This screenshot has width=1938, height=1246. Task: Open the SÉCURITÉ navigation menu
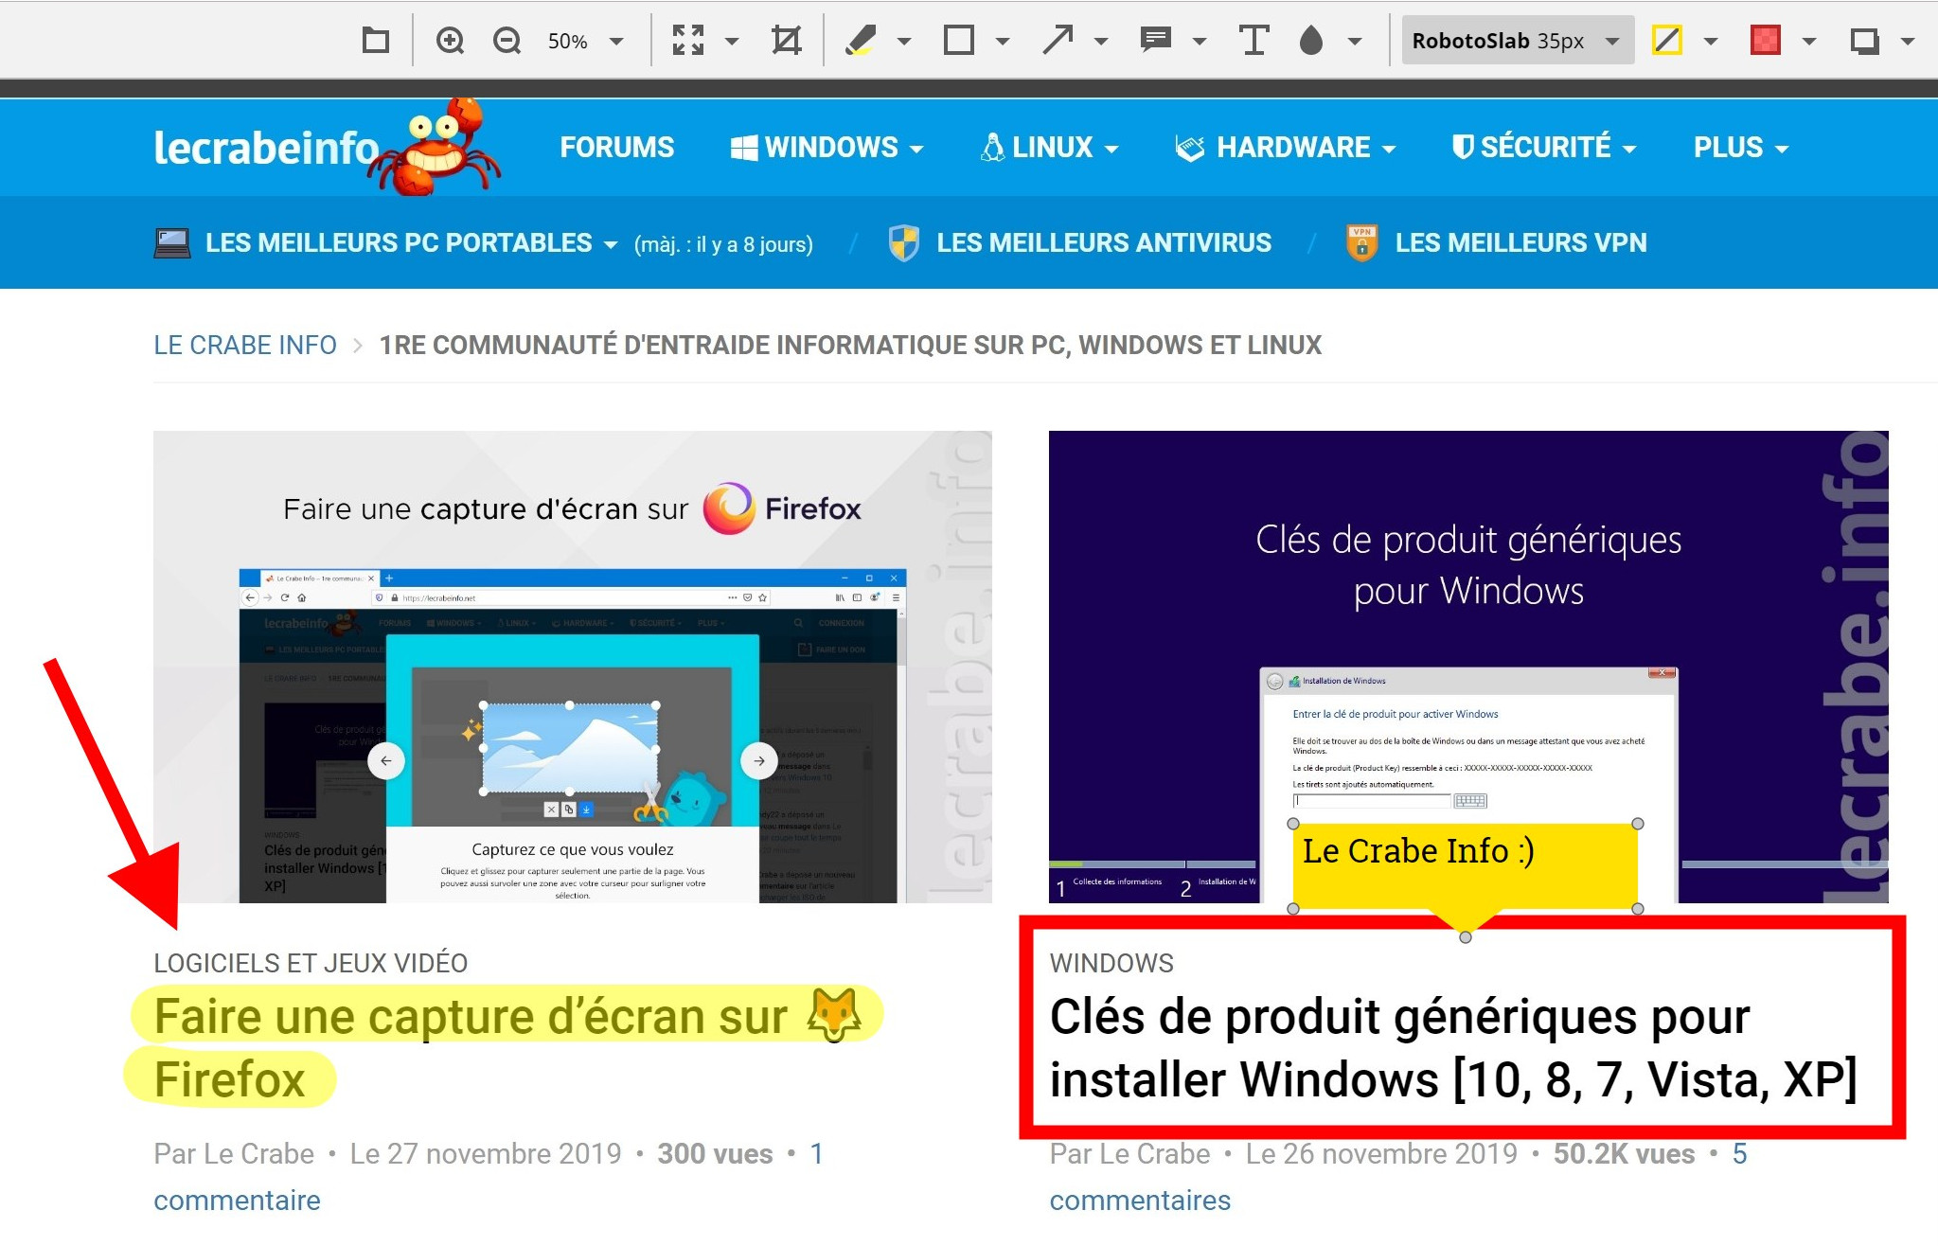click(x=1544, y=148)
